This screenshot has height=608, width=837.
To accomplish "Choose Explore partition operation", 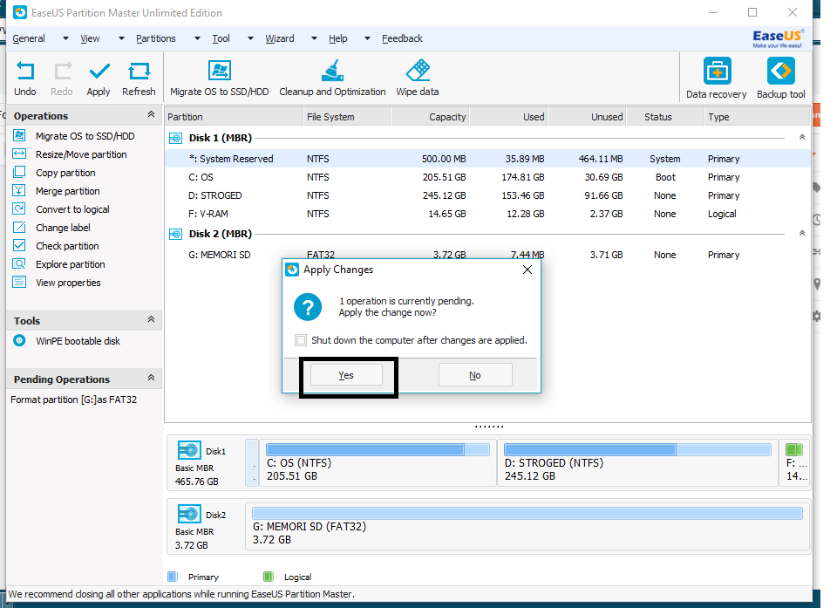I will (x=71, y=264).
